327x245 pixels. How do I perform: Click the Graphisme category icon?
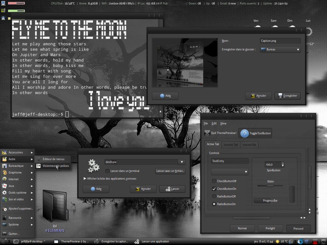tap(4, 173)
